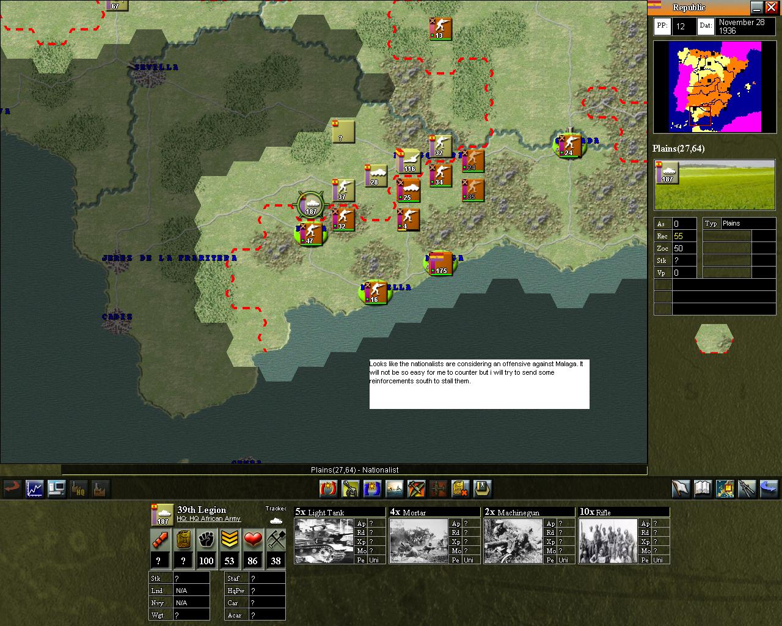Minimize the Republic window
The image size is (782, 626).
pos(756,7)
